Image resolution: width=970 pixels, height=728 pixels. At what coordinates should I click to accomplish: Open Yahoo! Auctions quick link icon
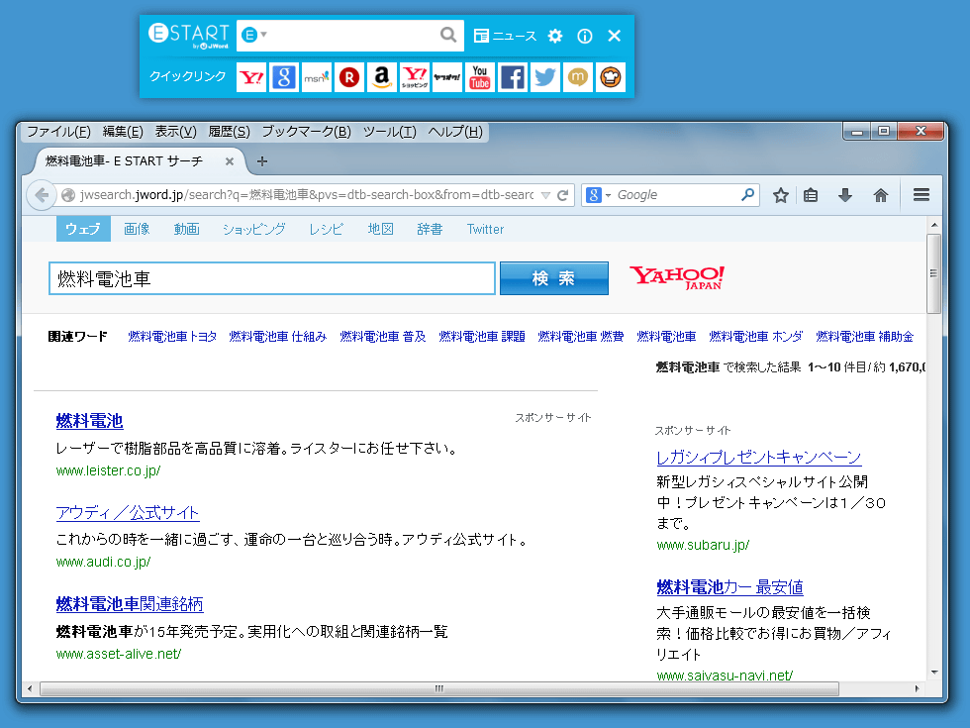coord(447,77)
